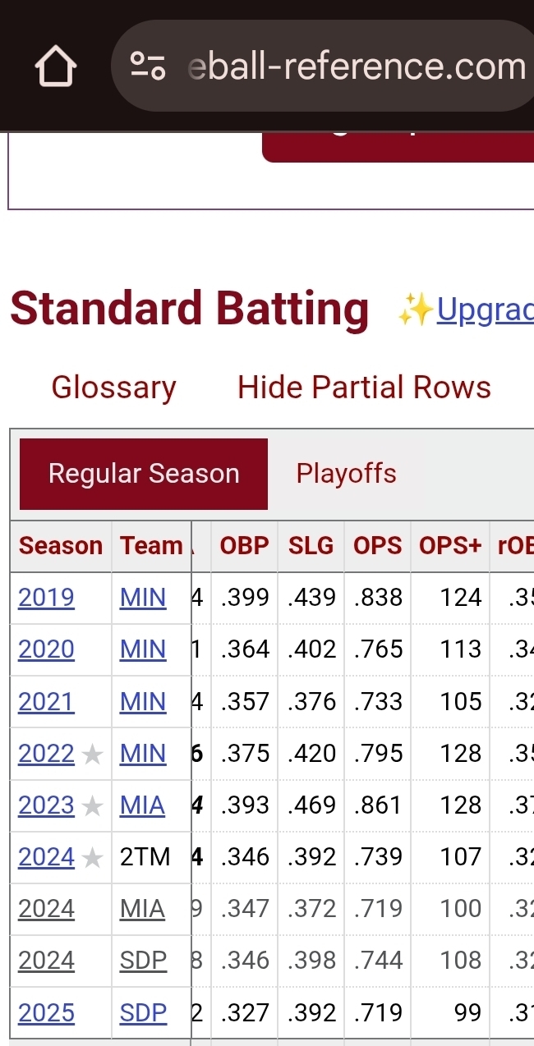Image resolution: width=534 pixels, height=1046 pixels.
Task: Sort table by OPS+ column
Action: tap(449, 546)
